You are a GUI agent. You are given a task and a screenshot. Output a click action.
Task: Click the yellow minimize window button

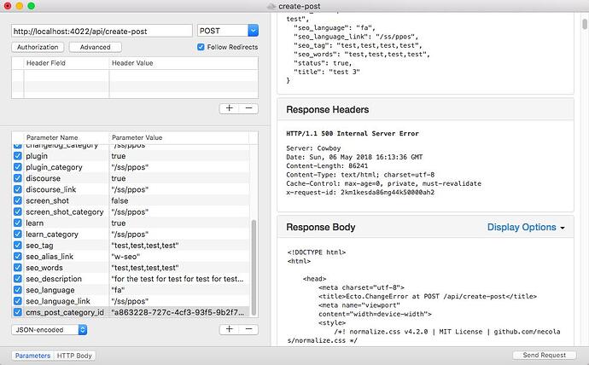click(20, 6)
